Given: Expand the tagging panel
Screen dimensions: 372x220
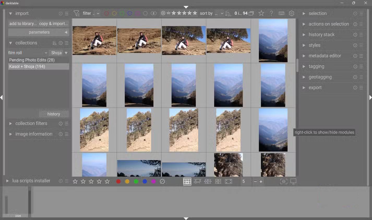Looking at the screenshot, I should pos(316,66).
